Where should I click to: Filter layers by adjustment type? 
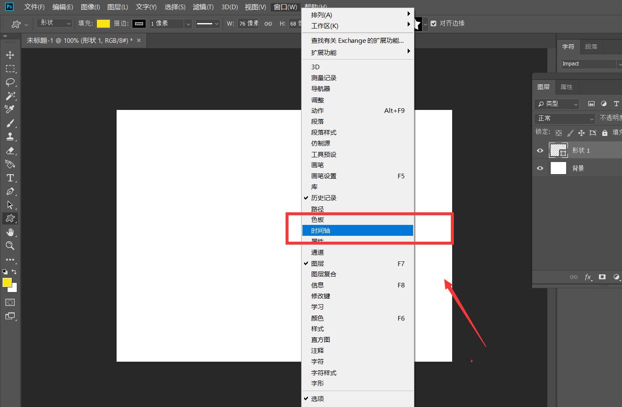(604, 104)
